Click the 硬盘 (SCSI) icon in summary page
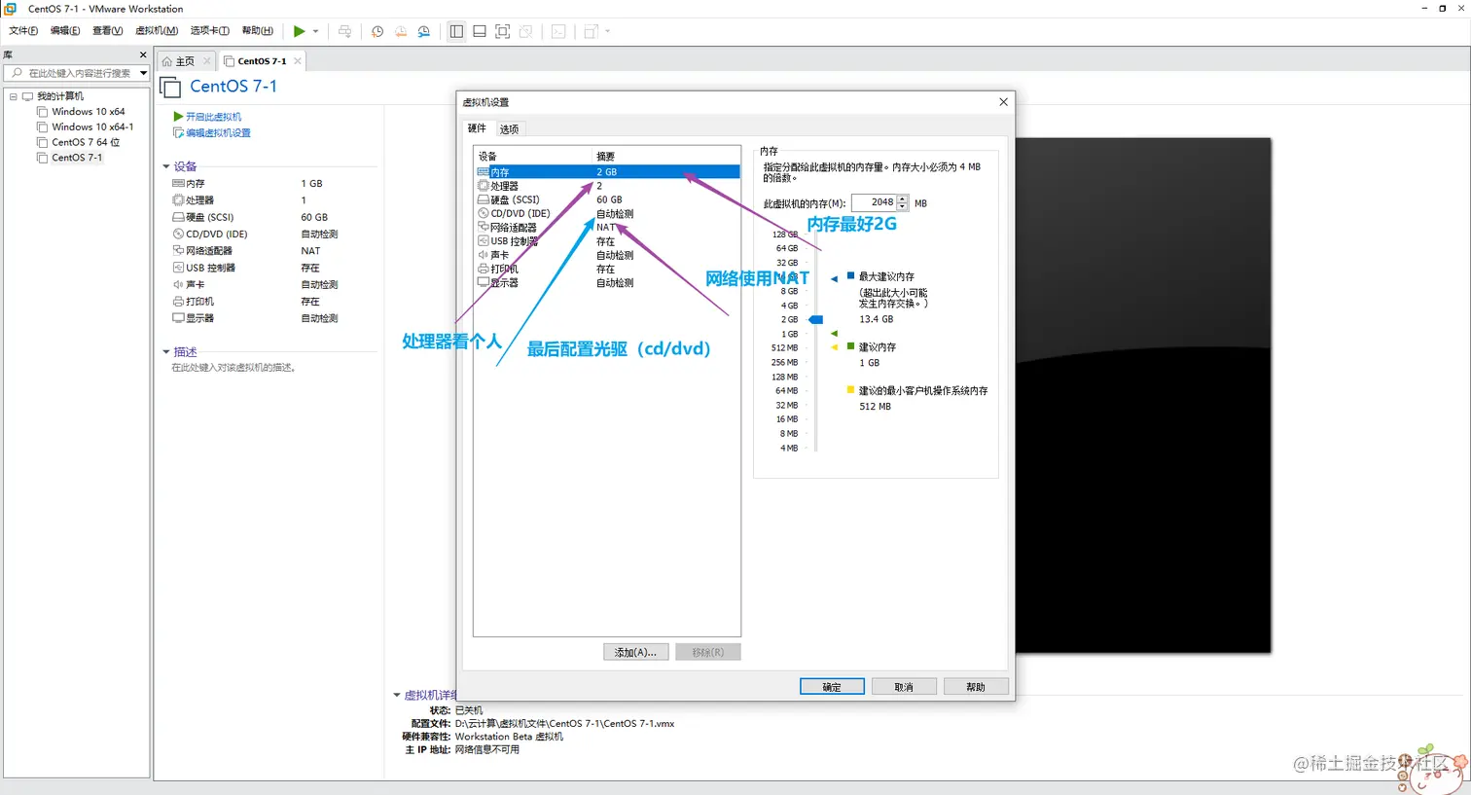The height and width of the screenshot is (795, 1471). [x=178, y=217]
